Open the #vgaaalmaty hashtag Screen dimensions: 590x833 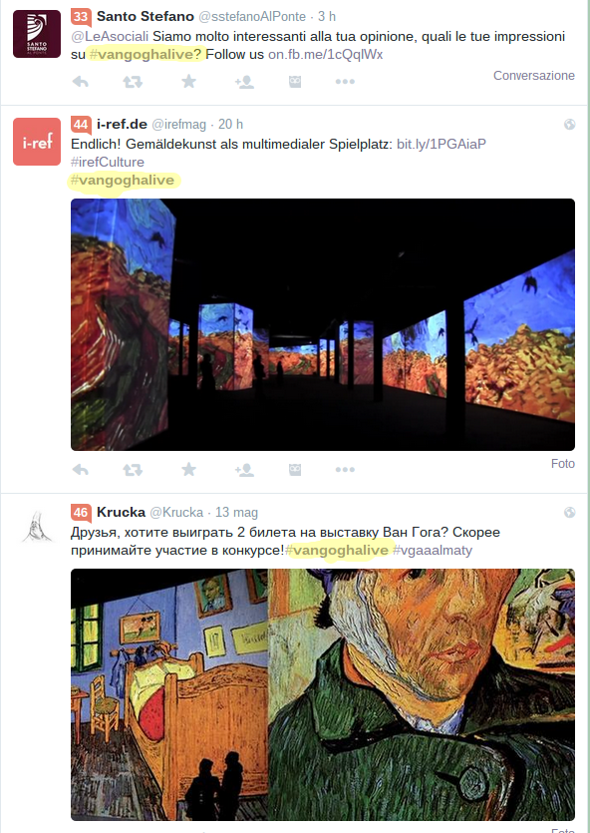pyautogui.click(x=432, y=551)
